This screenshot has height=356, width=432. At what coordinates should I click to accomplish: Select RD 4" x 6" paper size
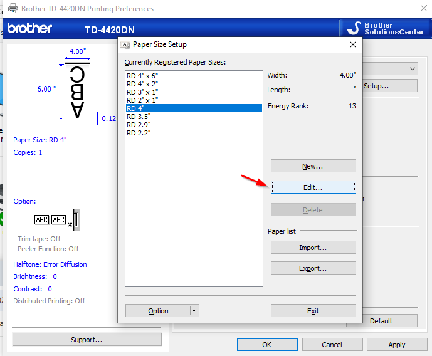(x=194, y=76)
